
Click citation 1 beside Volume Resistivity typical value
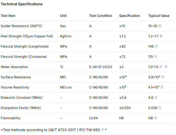(x=162, y=87)
